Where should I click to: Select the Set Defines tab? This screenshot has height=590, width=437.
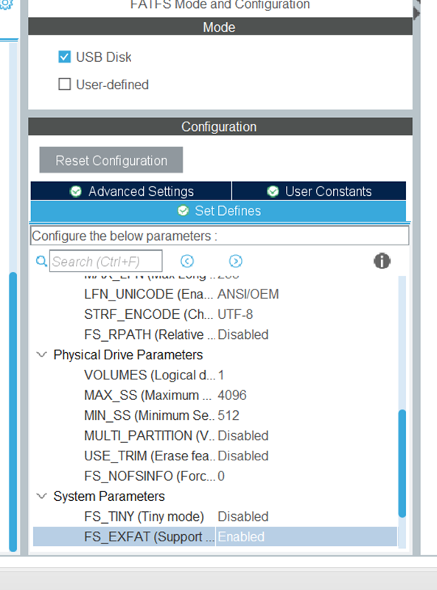coord(218,211)
